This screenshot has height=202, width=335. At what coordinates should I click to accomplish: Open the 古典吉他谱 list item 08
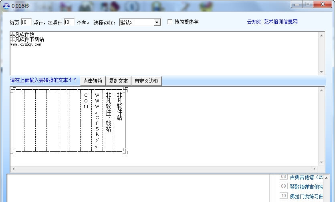[301, 177]
